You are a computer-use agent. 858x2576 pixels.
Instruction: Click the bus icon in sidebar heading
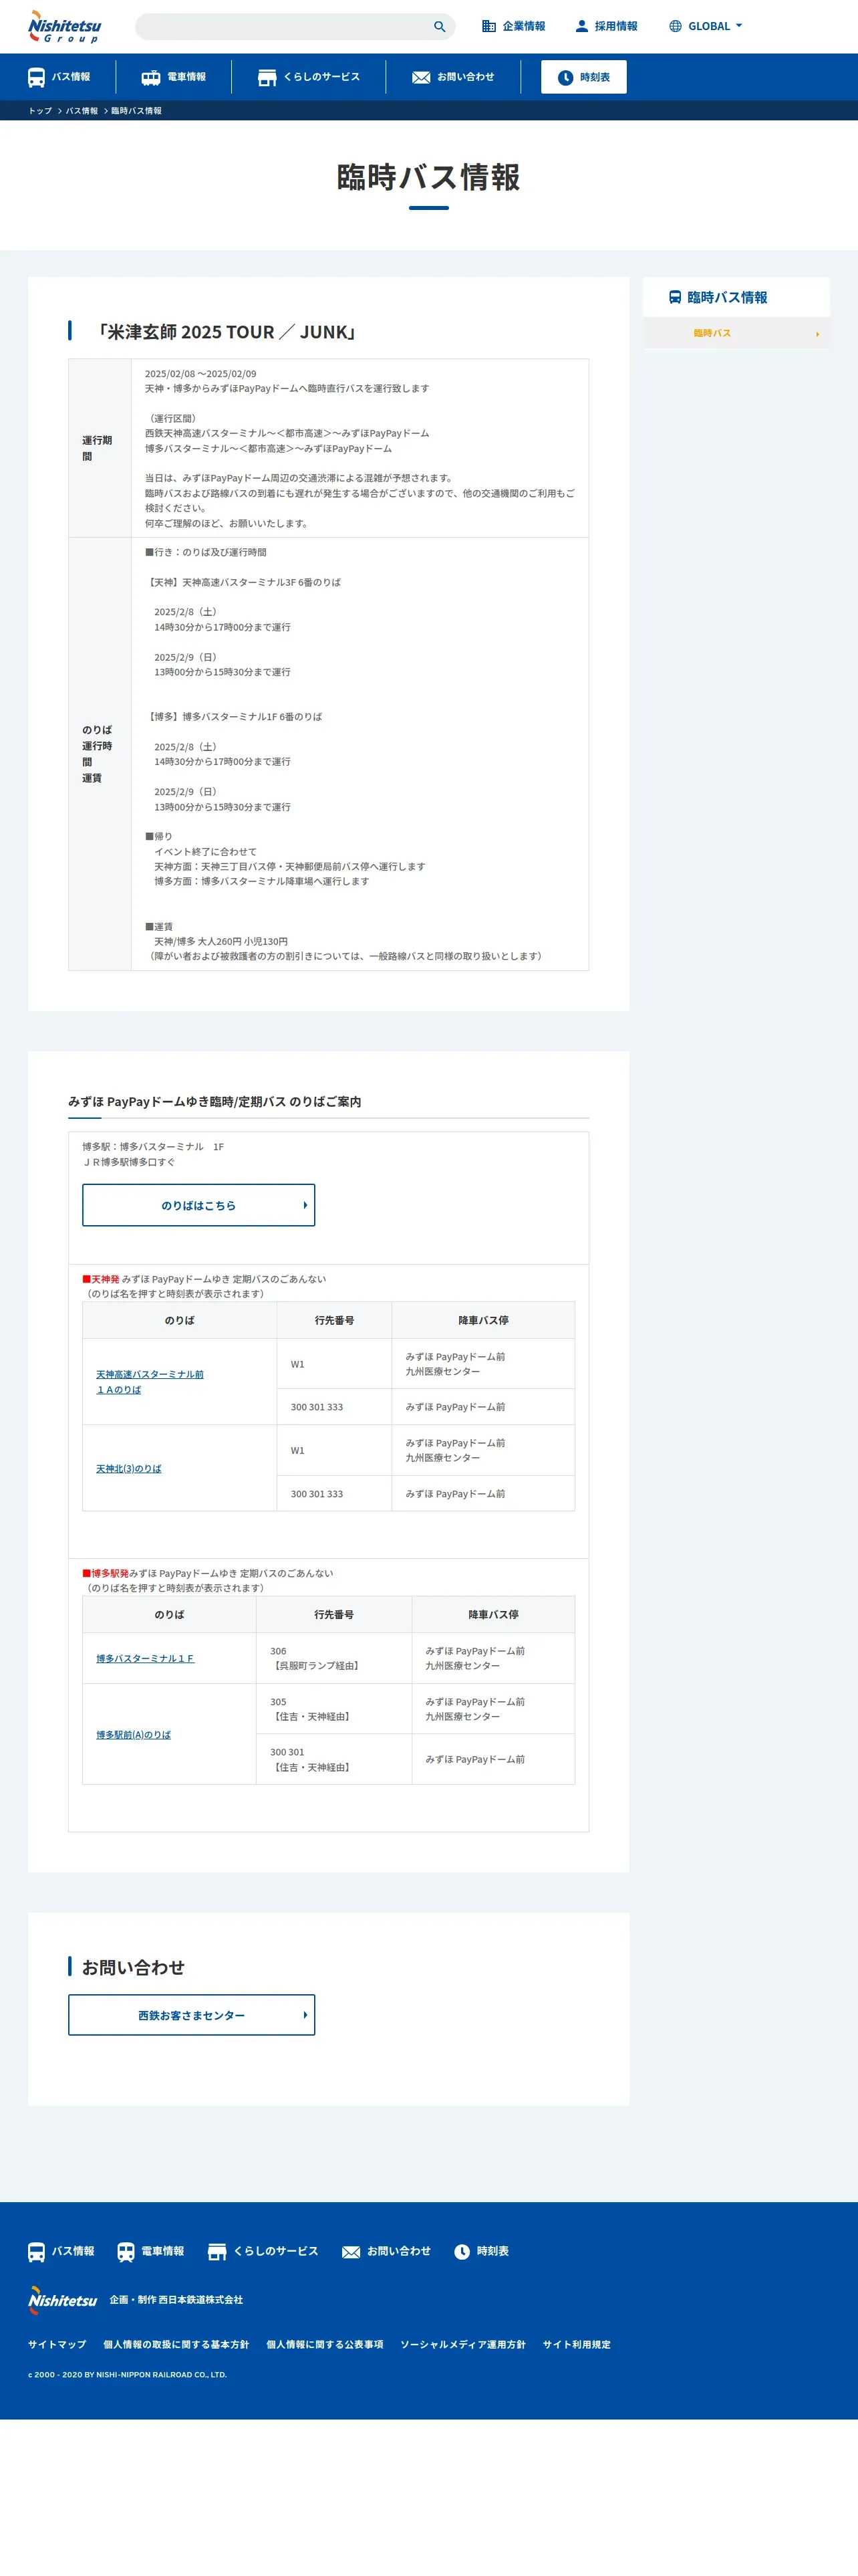tap(675, 297)
